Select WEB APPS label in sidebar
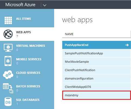The image size is (131, 109). (x=24, y=32)
